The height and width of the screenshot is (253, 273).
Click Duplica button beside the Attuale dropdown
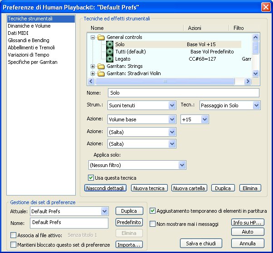(129, 211)
